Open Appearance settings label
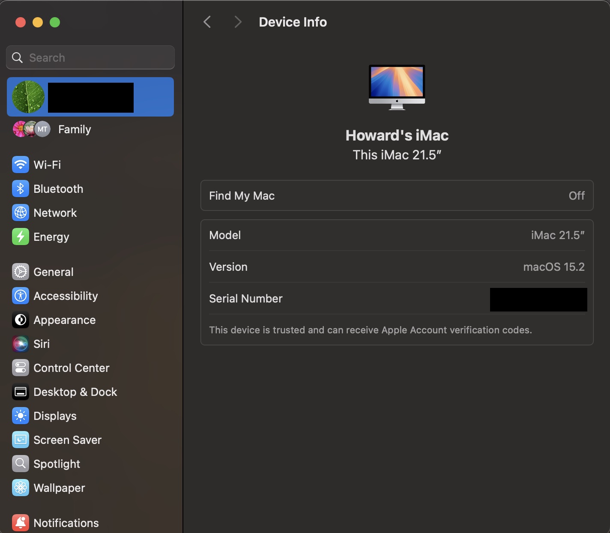The image size is (610, 533). click(x=65, y=320)
